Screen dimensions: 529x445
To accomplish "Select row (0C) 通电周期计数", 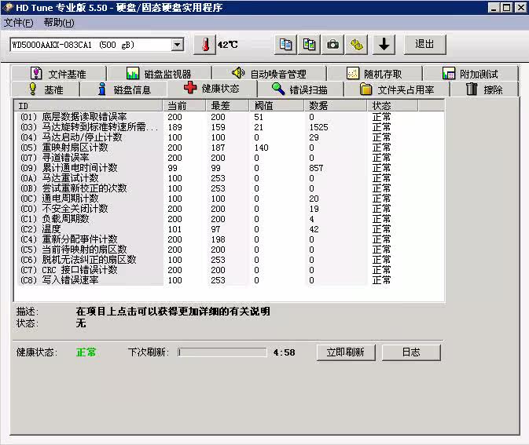I will [x=230, y=199].
